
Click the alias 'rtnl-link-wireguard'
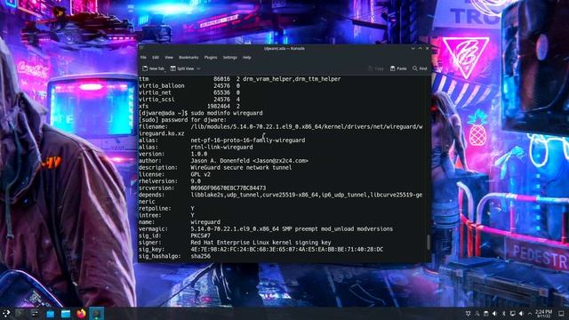click(x=221, y=148)
